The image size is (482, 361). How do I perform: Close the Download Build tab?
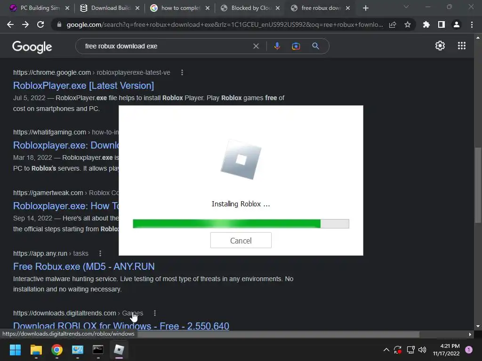tap(137, 8)
